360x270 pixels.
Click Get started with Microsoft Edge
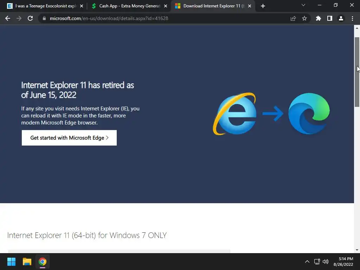point(69,138)
